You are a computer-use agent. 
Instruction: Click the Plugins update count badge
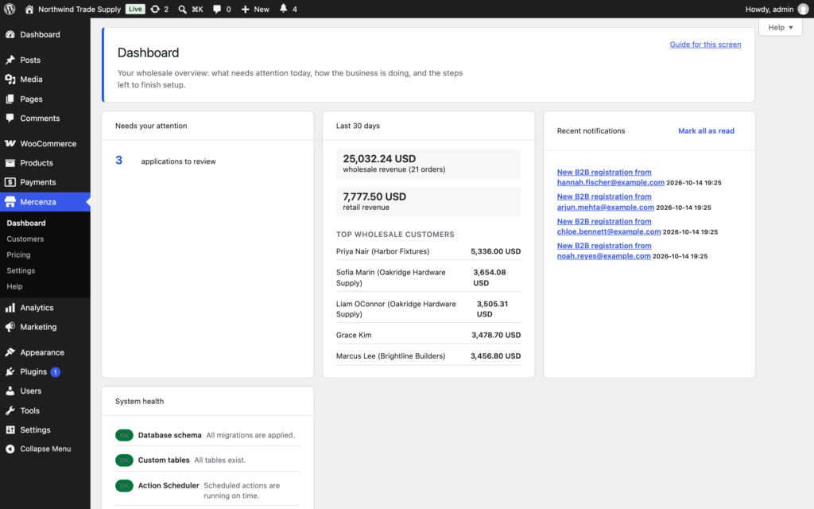[55, 372]
